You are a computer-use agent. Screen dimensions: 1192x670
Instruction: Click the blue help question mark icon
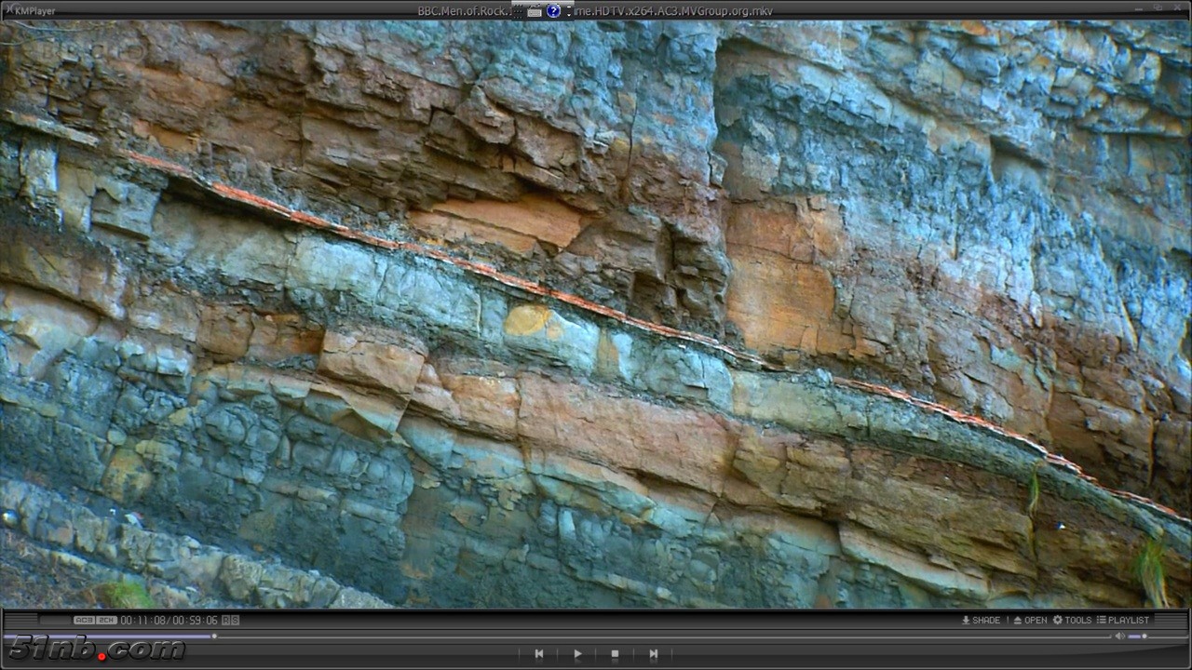tap(553, 11)
